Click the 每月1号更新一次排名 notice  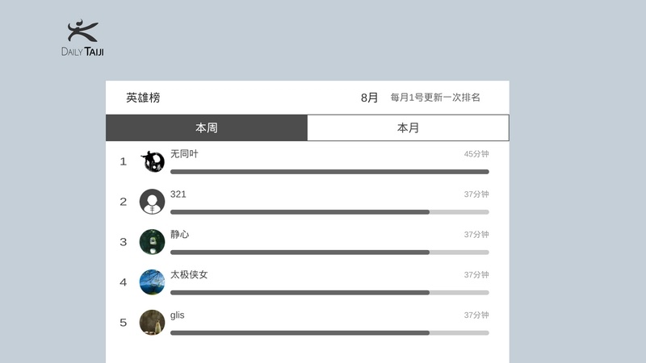tap(435, 98)
